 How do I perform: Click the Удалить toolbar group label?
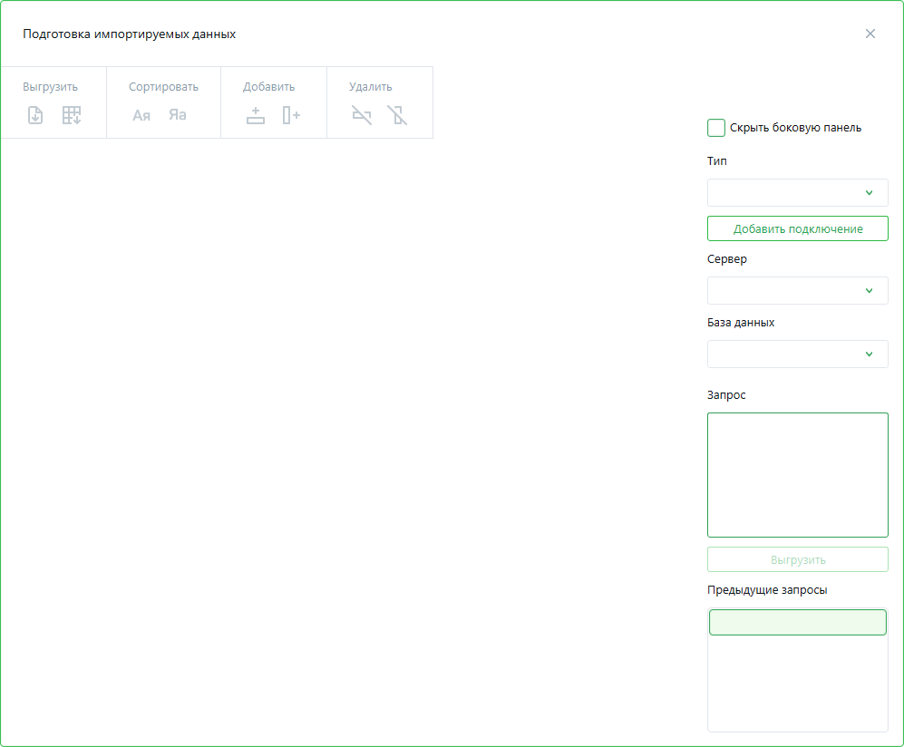click(x=370, y=87)
